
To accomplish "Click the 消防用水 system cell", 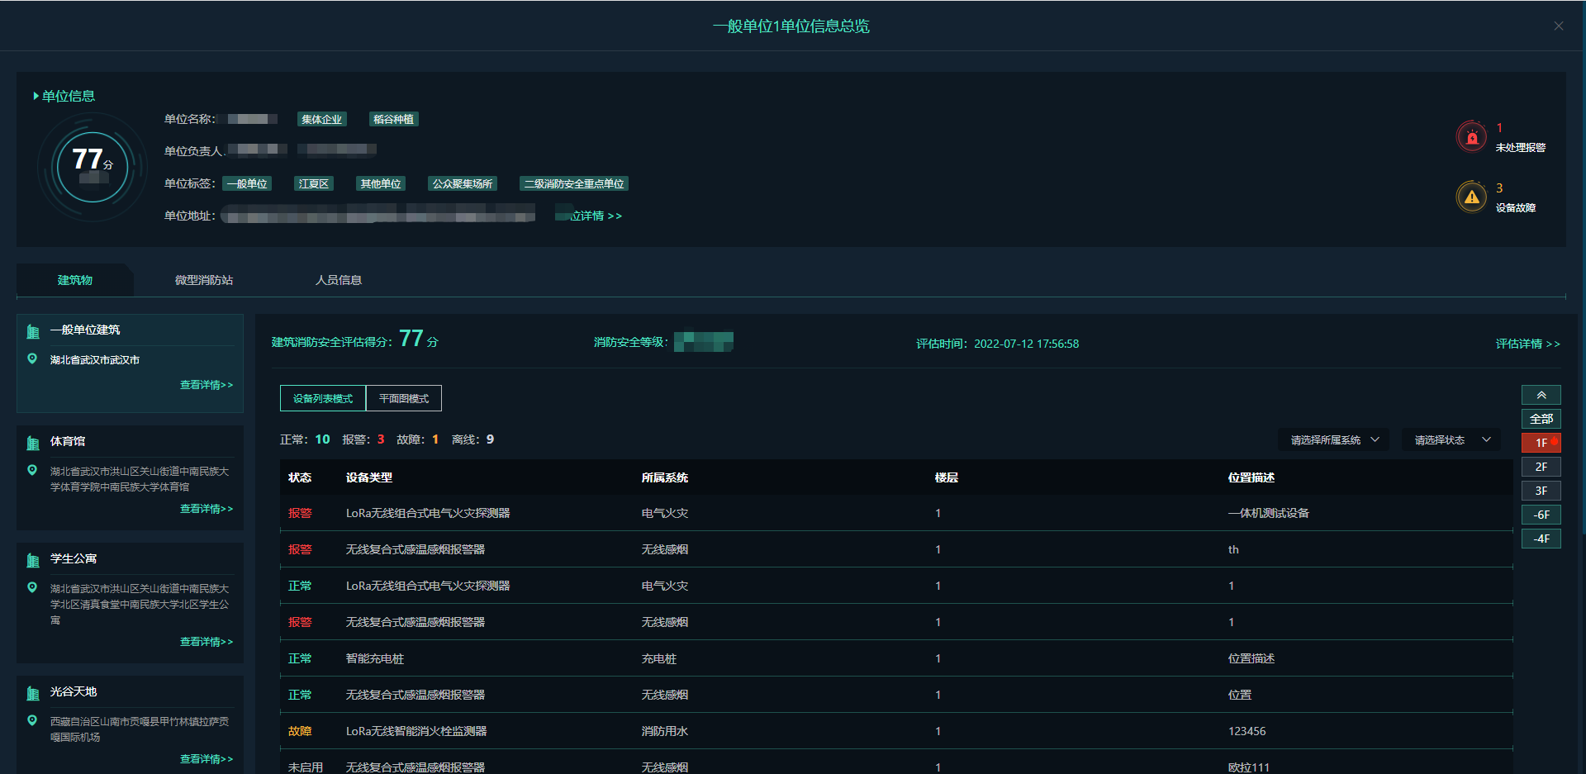I will 665,731.
